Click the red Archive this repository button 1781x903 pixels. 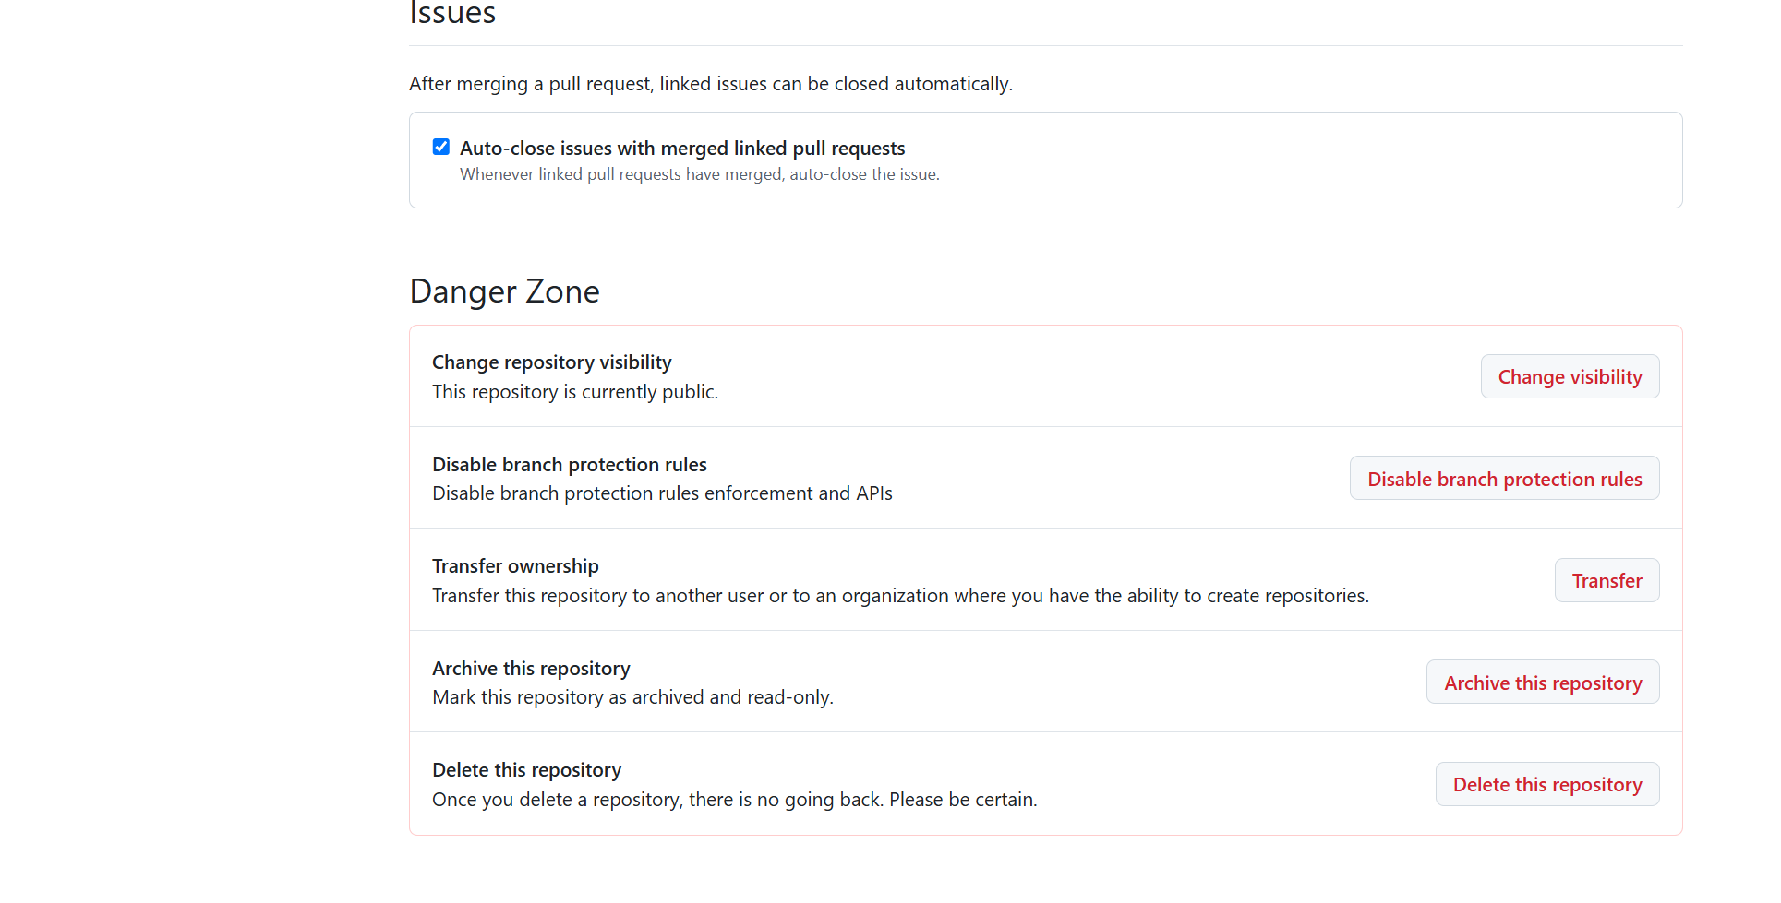coord(1543,683)
